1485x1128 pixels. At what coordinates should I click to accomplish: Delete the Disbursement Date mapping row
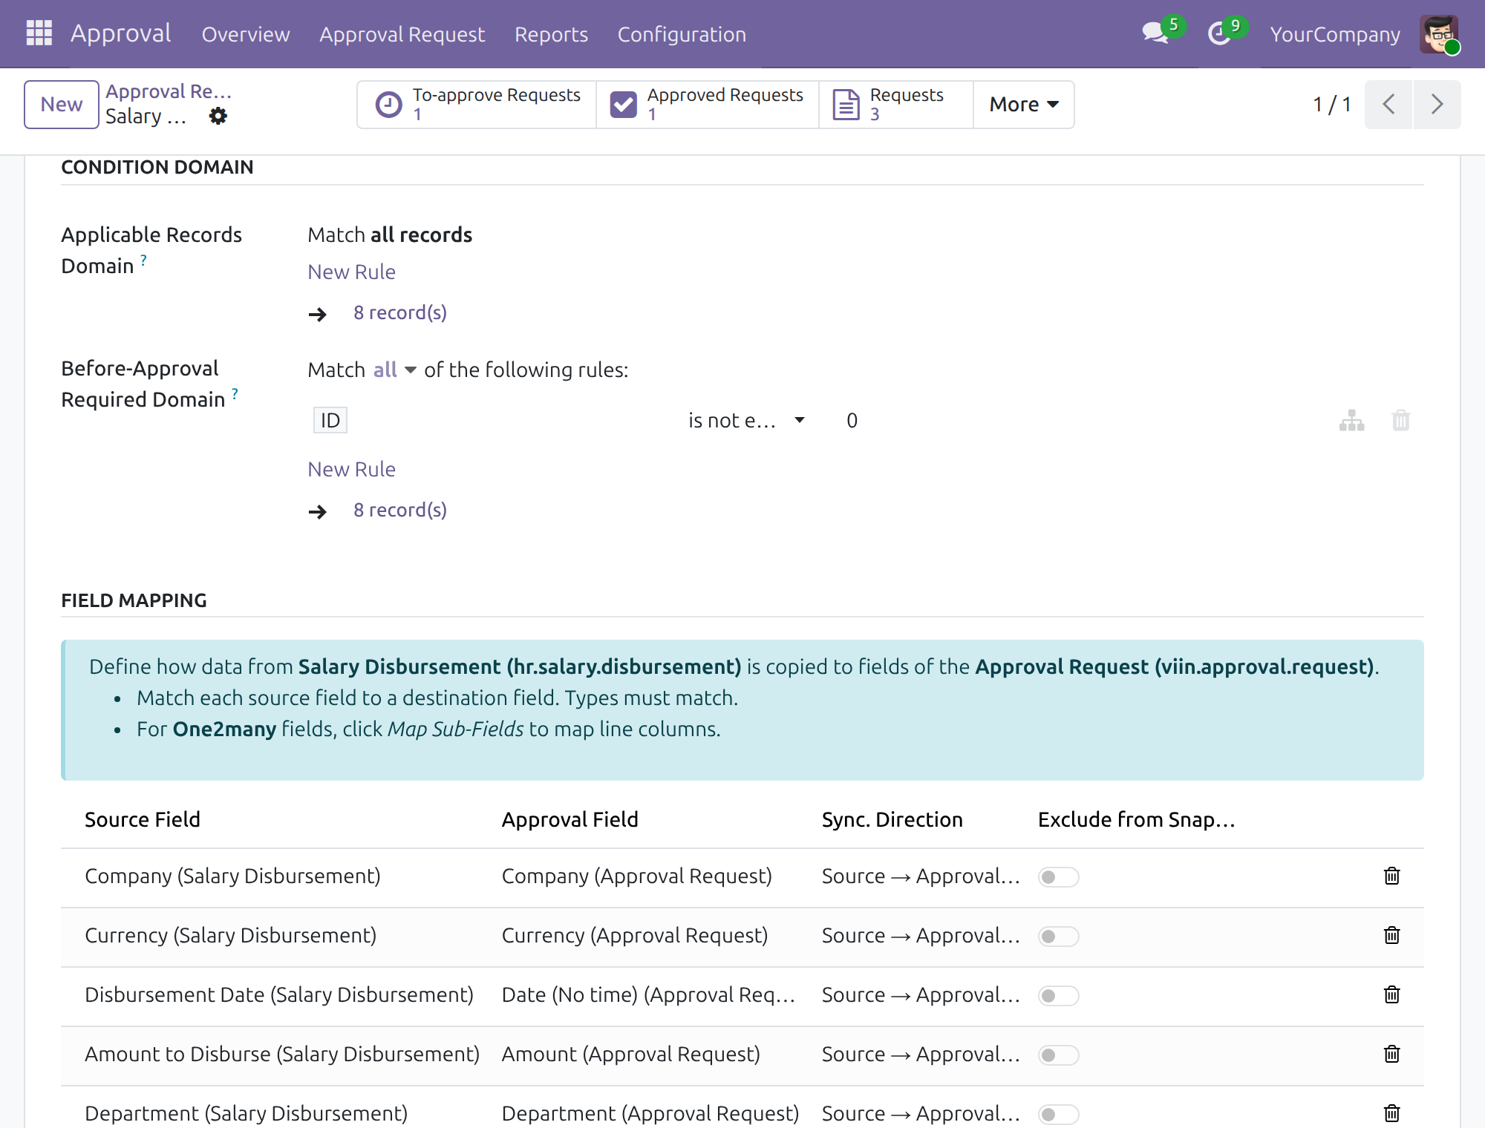click(1391, 995)
